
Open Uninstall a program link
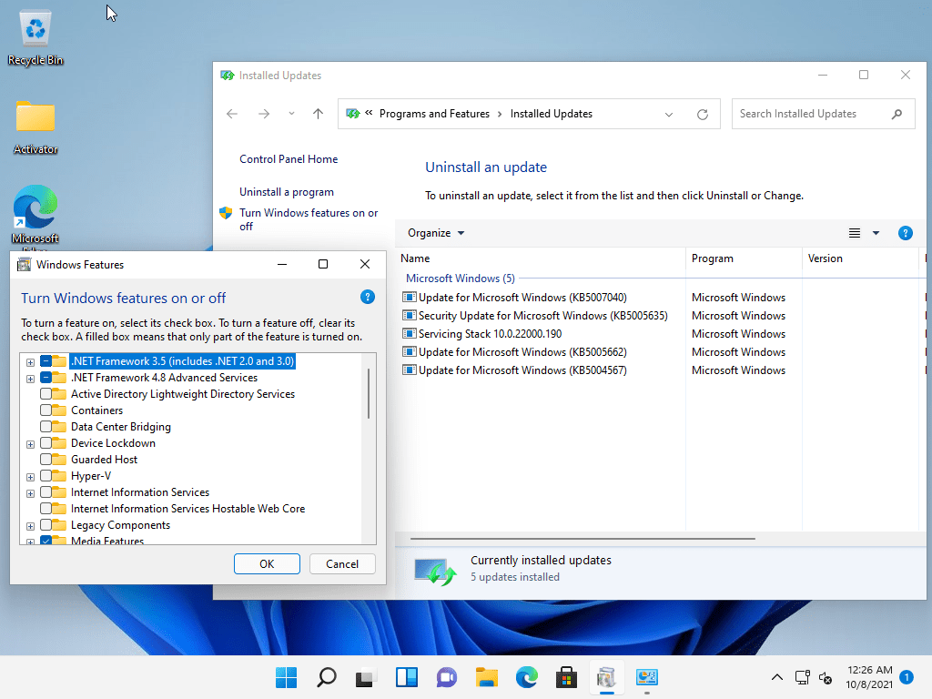point(287,192)
